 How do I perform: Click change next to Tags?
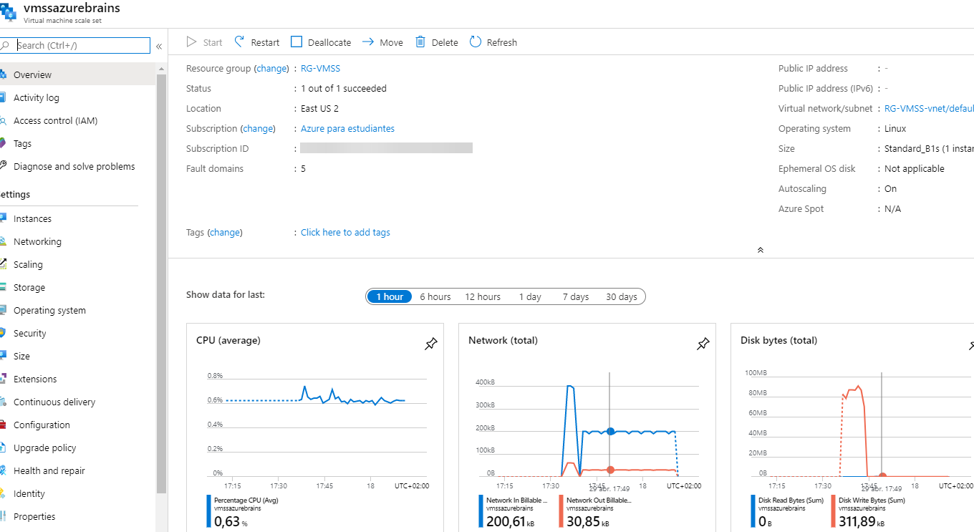coord(225,233)
